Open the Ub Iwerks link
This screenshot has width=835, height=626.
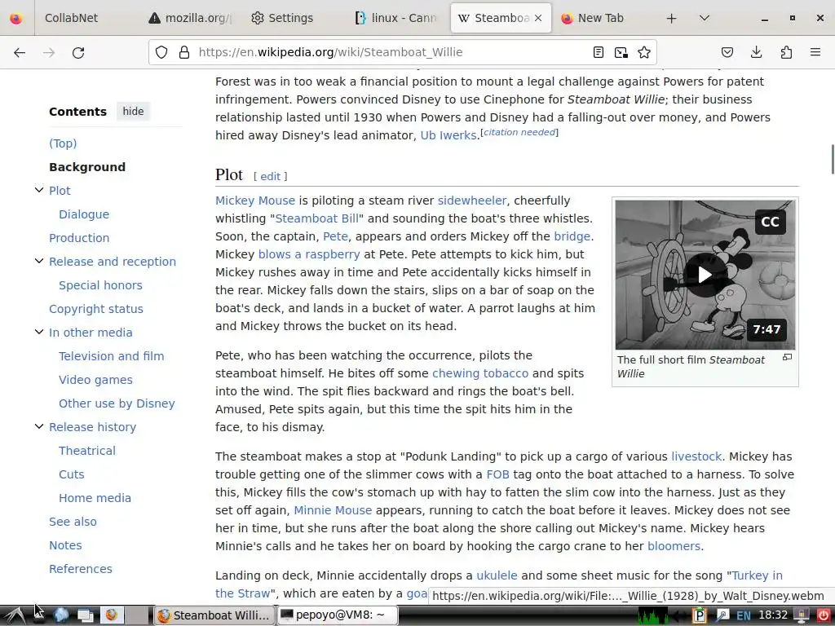point(448,135)
